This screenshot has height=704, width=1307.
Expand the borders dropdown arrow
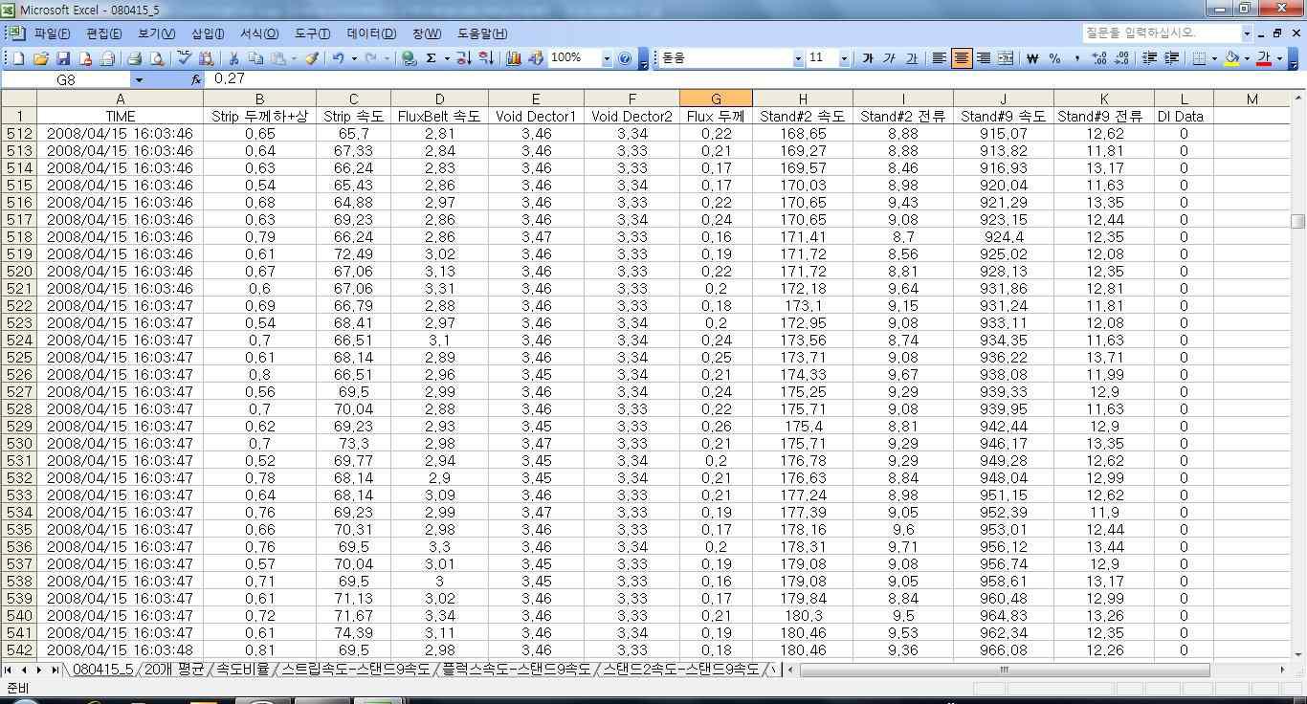1214,58
